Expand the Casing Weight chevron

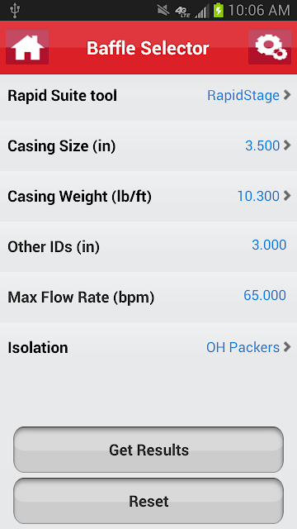[x=287, y=196]
